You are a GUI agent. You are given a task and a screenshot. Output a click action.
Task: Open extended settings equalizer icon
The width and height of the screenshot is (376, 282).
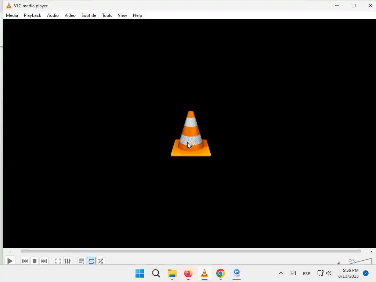[68, 261]
